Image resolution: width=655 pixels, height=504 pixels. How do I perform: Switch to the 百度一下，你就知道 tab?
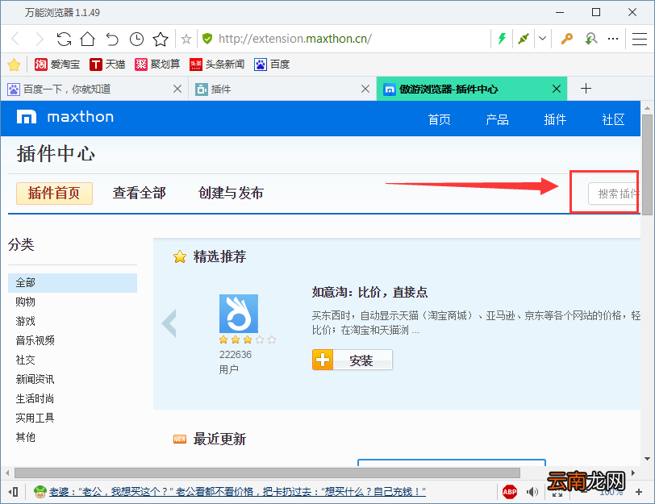94,89
